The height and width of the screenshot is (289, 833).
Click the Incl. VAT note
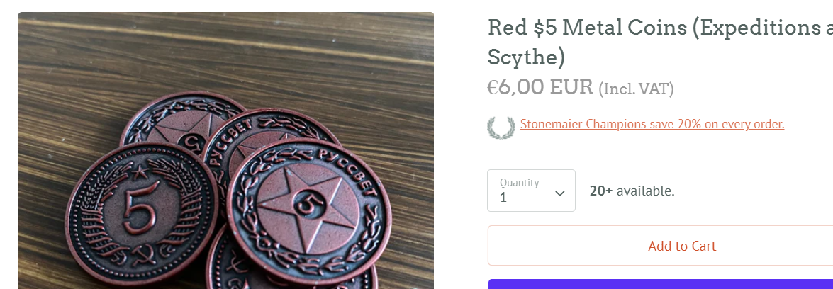pos(636,89)
